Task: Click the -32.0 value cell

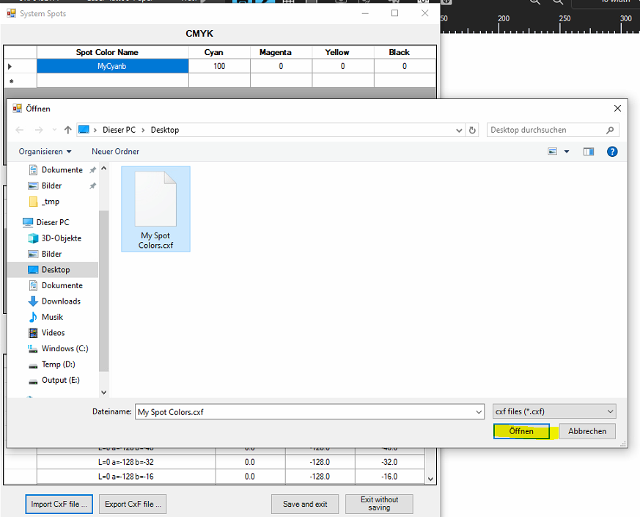Action: (389, 462)
